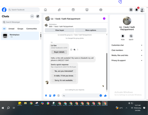This screenshot has width=148, height=115.
Task: React to Liz Gee message with emoji icon
Action: (71, 49)
